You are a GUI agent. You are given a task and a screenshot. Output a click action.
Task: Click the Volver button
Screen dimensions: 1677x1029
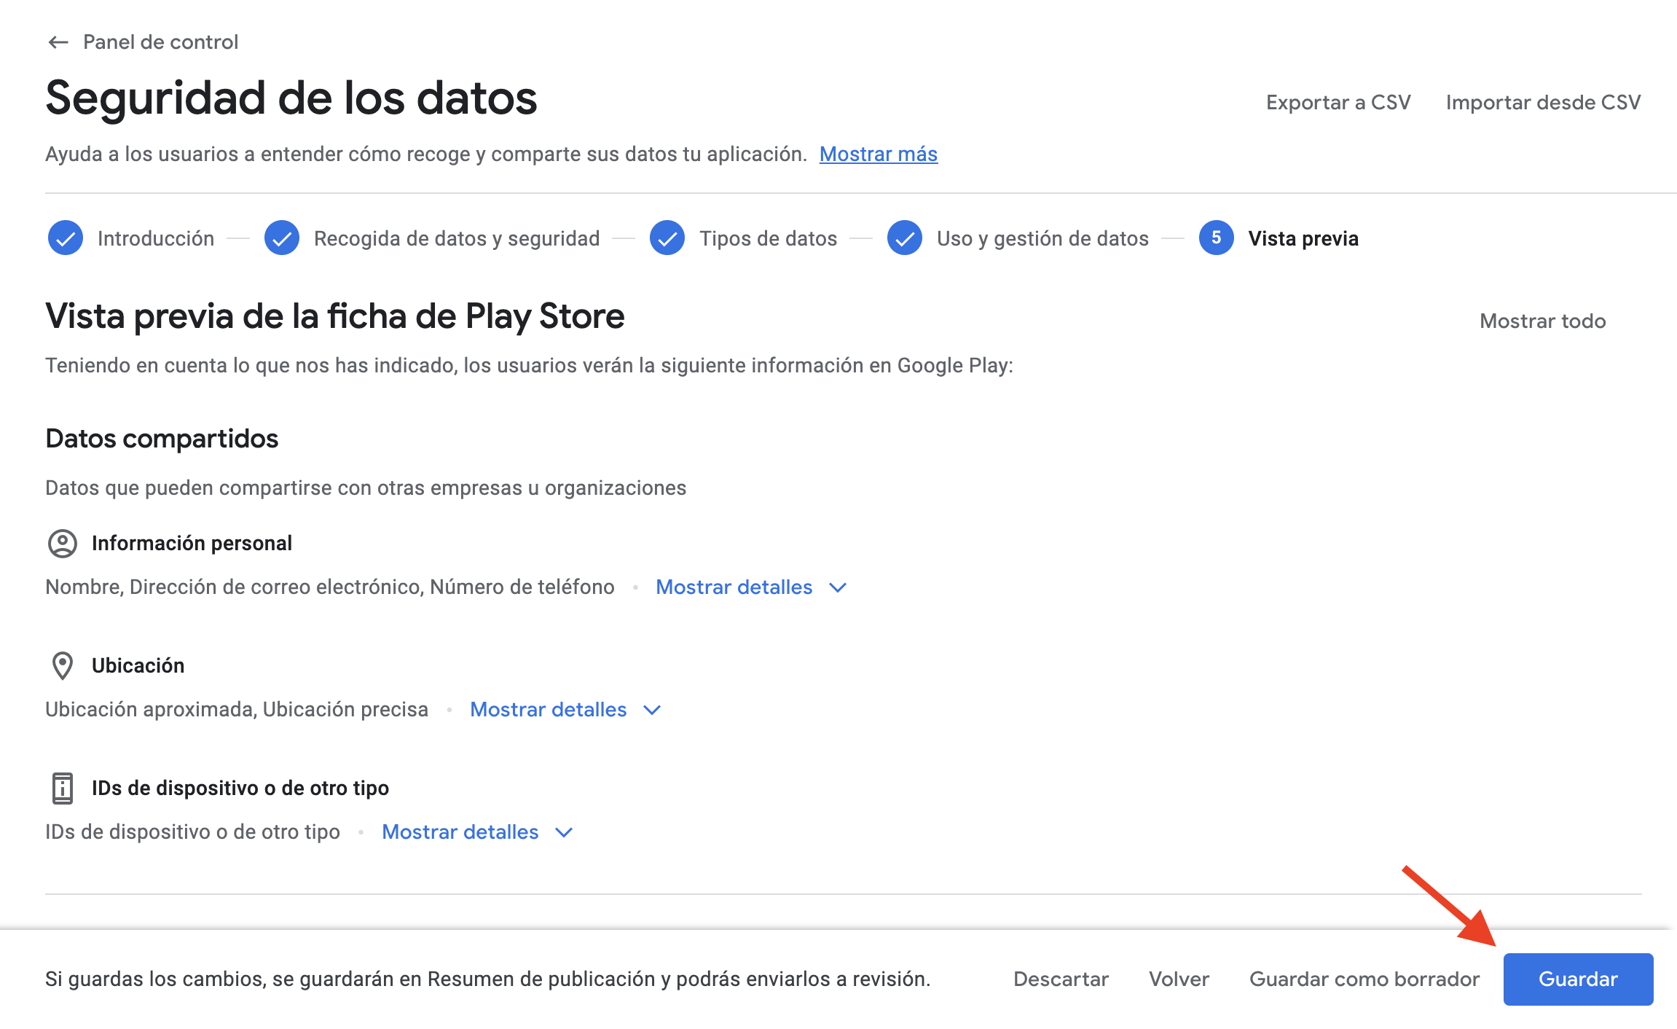tap(1179, 979)
